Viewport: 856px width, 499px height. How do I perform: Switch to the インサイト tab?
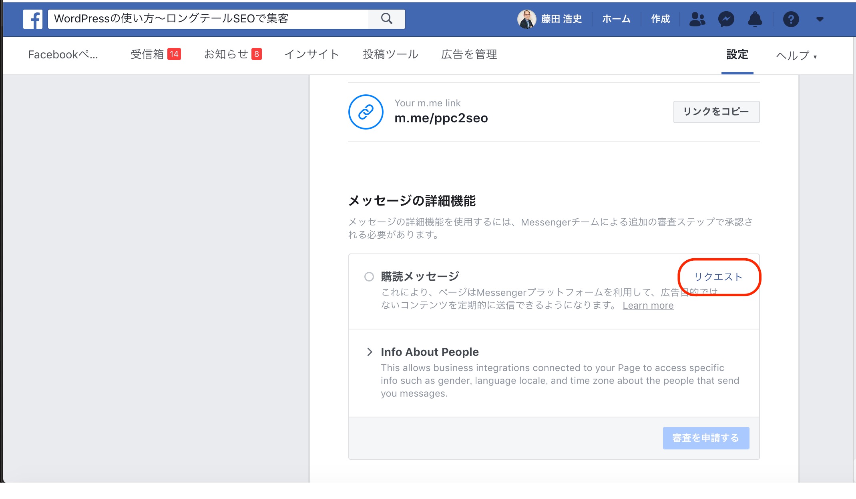312,54
